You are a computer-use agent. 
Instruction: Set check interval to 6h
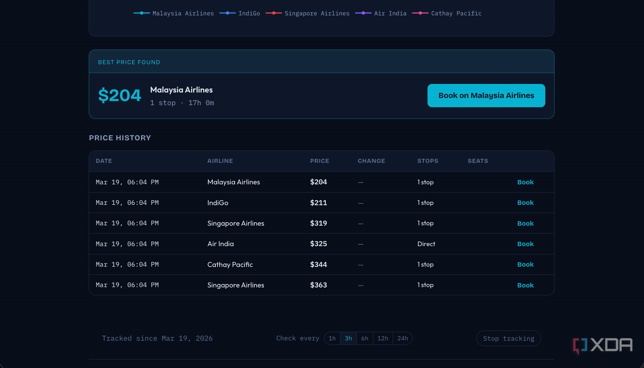tap(365, 338)
